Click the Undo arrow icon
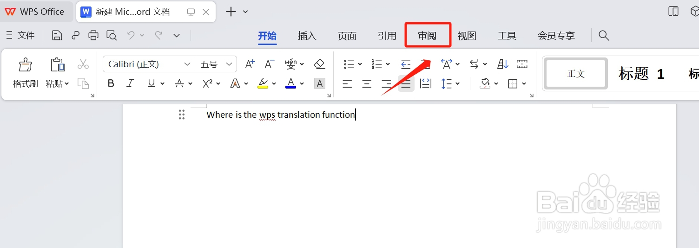 [131, 35]
